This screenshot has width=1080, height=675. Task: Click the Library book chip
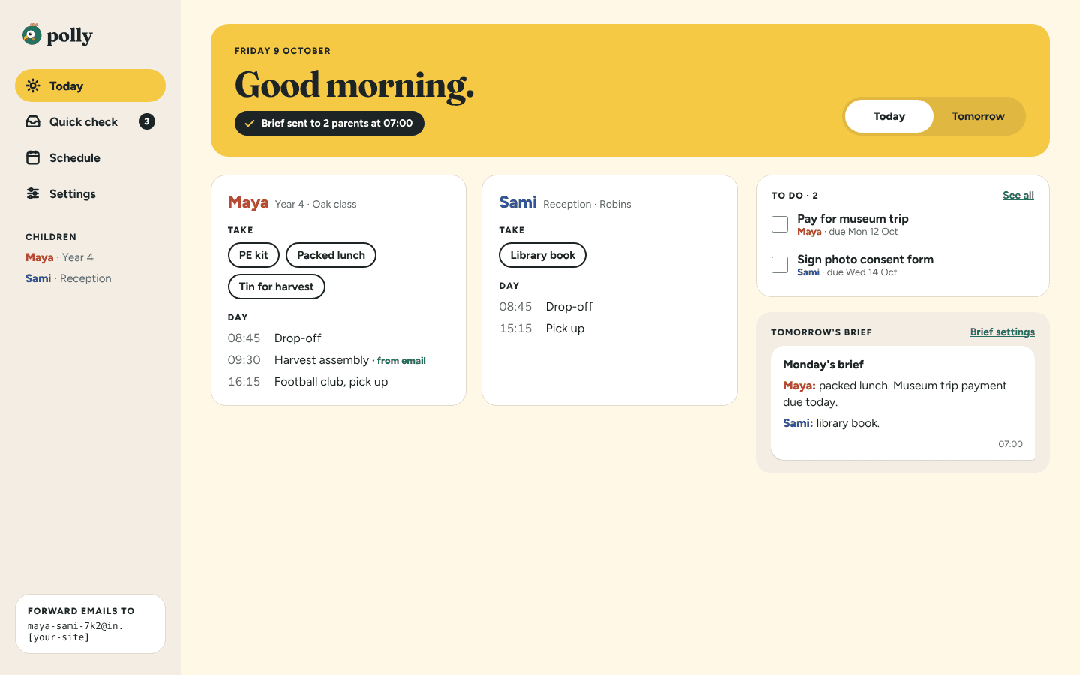[543, 255]
